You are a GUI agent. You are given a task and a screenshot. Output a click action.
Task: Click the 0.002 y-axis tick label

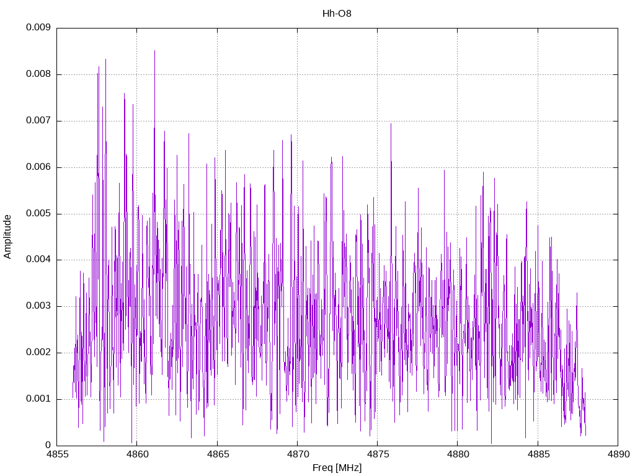click(38, 353)
